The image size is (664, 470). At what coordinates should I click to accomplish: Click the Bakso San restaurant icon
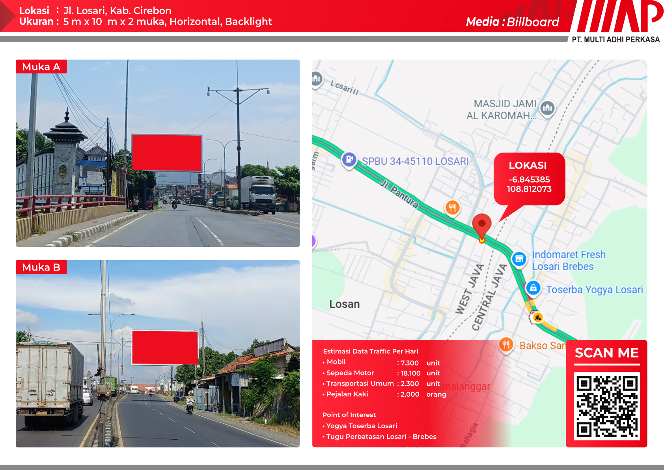point(506,345)
